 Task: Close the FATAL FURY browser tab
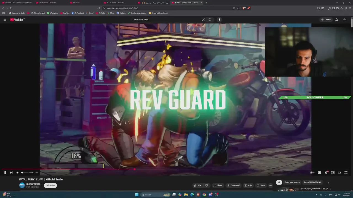pos(201,3)
